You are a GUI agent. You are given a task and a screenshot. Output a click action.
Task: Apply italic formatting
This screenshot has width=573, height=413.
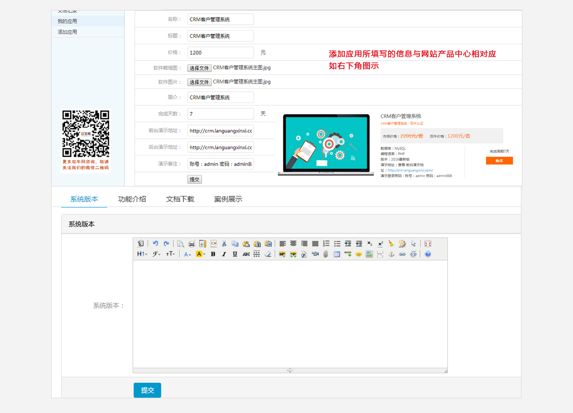point(224,254)
